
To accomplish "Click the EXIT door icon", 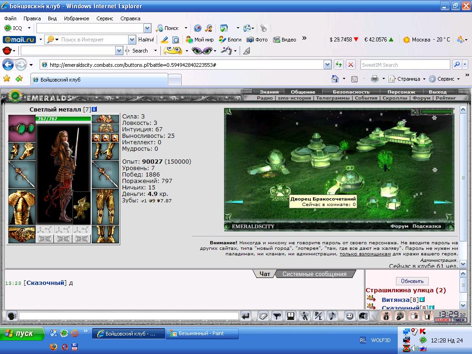I will point(427,316).
